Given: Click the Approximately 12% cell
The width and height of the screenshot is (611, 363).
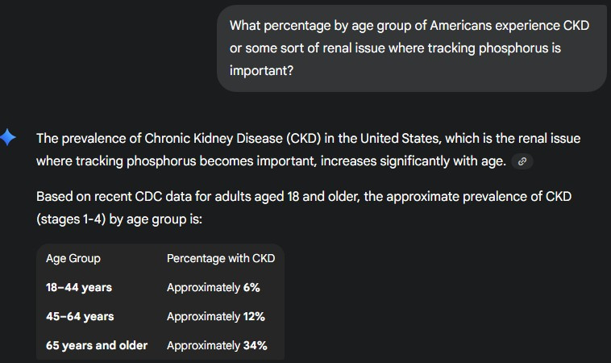Looking at the screenshot, I should pyautogui.click(x=215, y=317).
